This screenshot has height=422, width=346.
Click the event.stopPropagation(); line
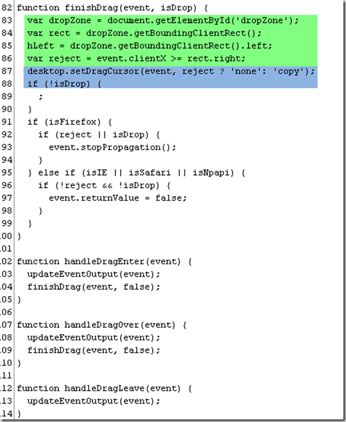[112, 148]
